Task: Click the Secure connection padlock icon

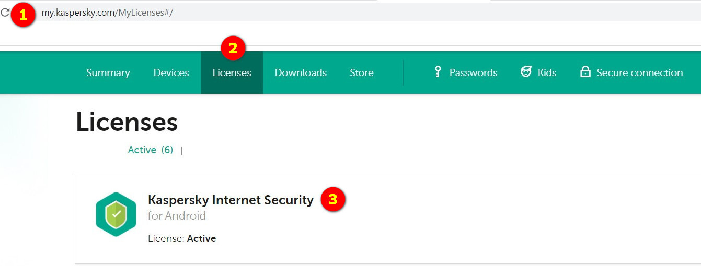Action: tap(585, 72)
